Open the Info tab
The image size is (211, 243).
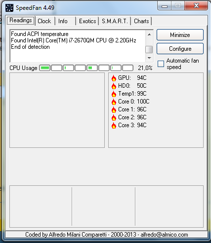click(65, 21)
